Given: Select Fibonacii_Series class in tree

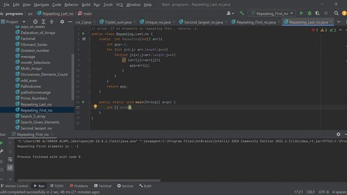Looking at the screenshot, I should coord(34,44).
